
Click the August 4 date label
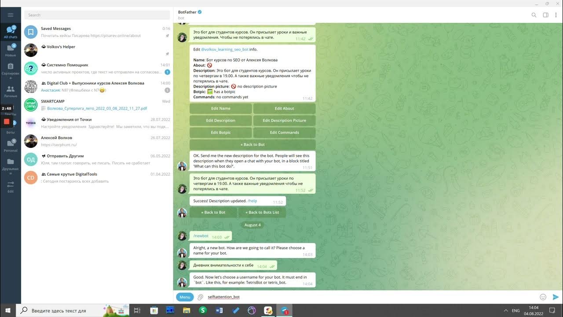pyautogui.click(x=252, y=225)
